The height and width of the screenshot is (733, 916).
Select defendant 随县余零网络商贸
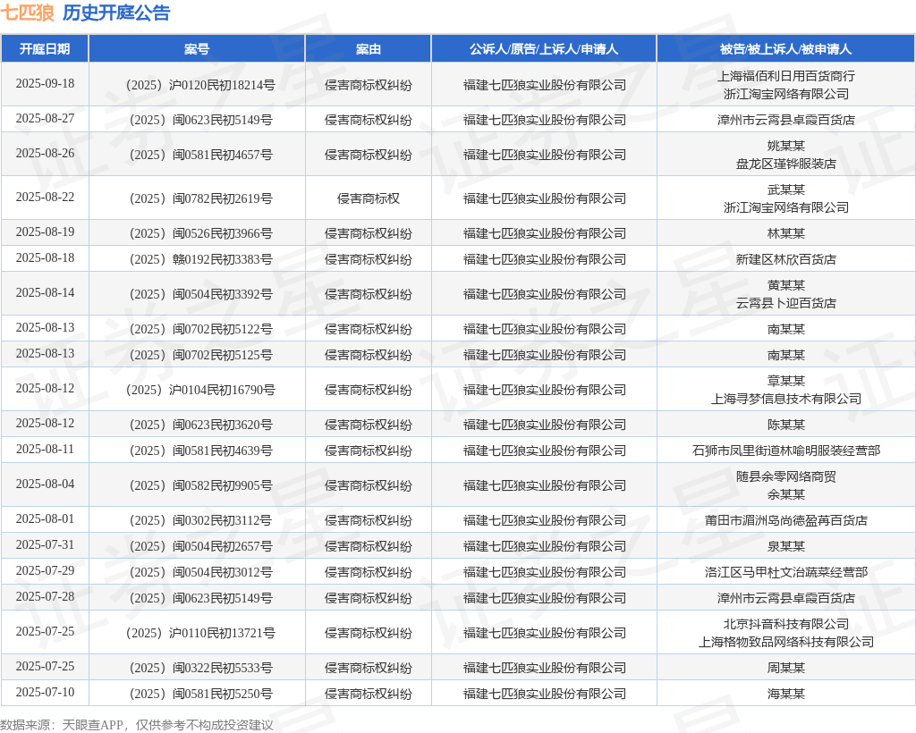[786, 476]
